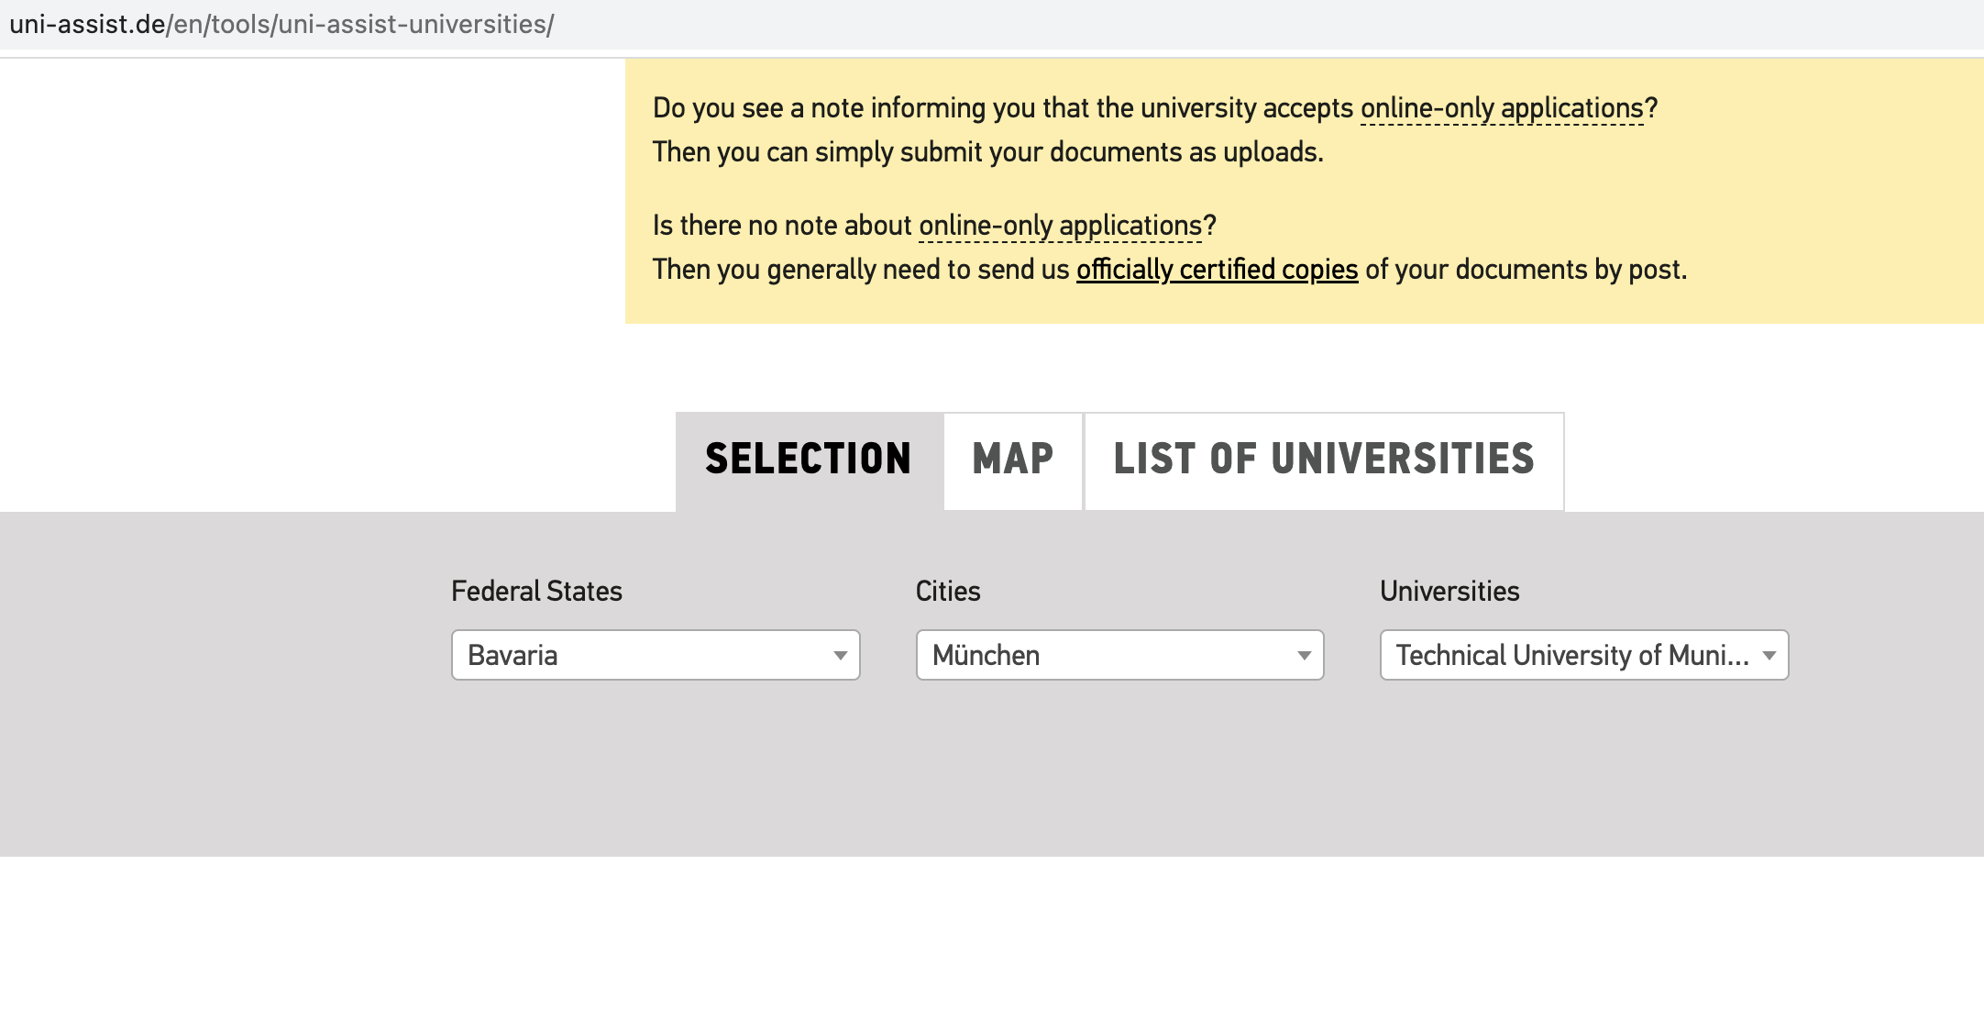This screenshot has width=1984, height=1031.
Task: Click the "Cities" field label
Action: click(948, 591)
